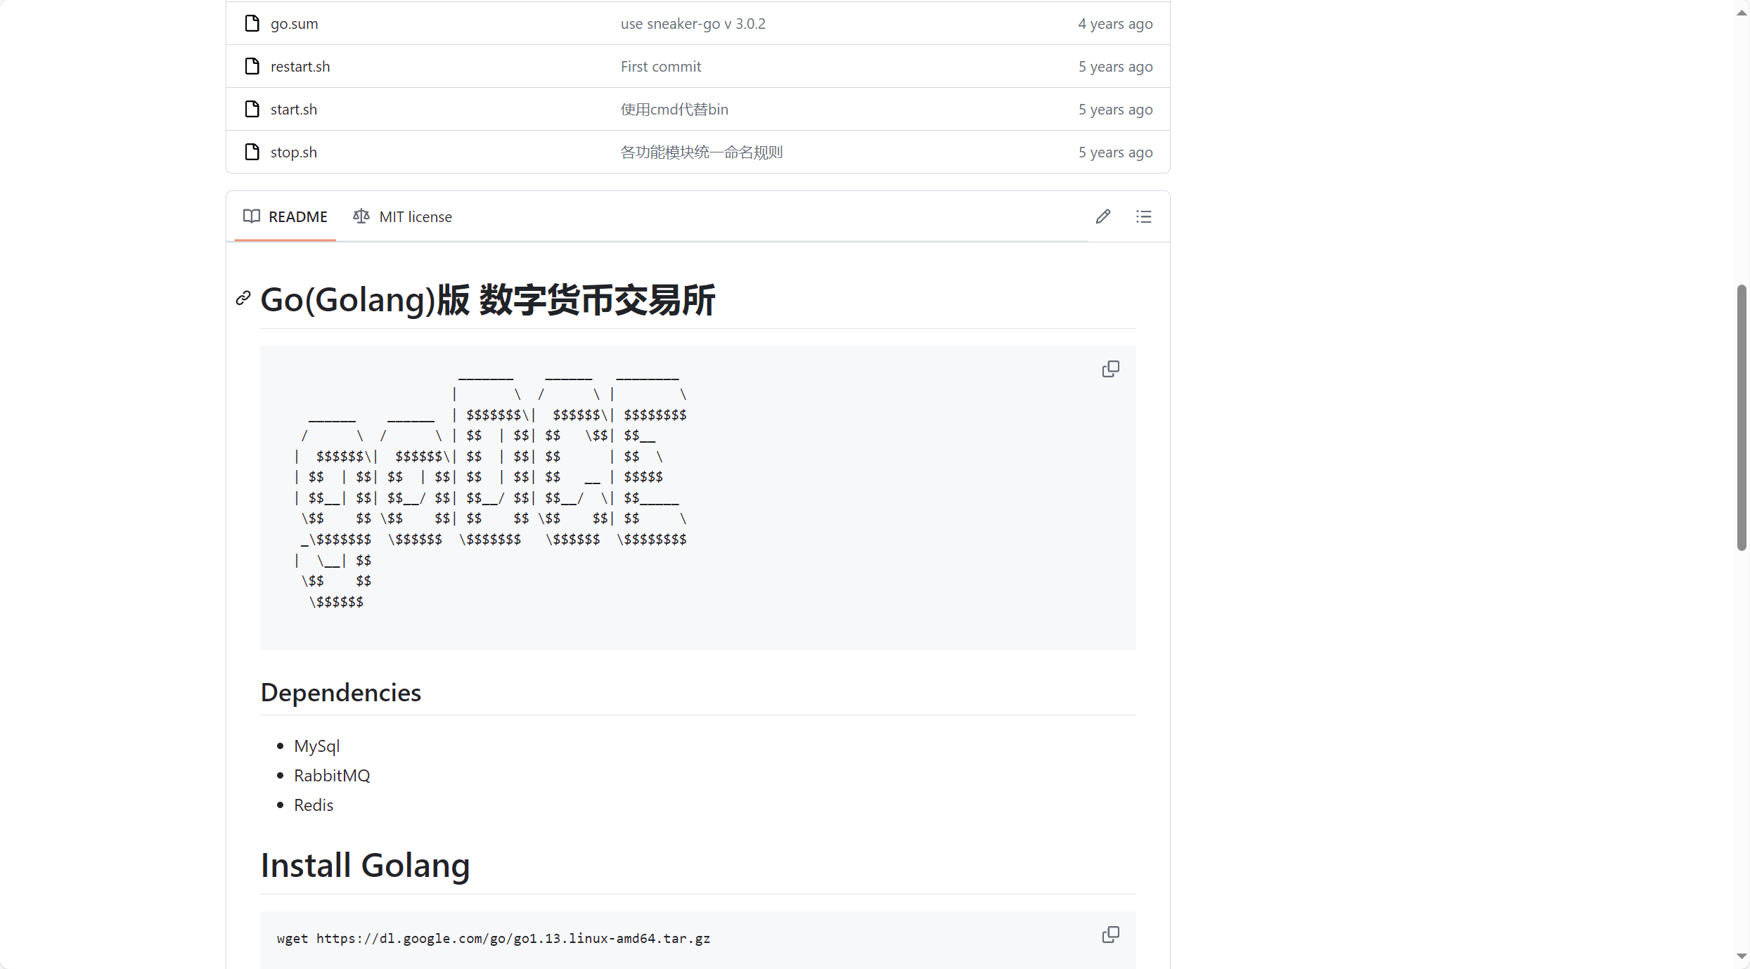The height and width of the screenshot is (969, 1750).
Task: Click the Redis list item
Action: 314,805
